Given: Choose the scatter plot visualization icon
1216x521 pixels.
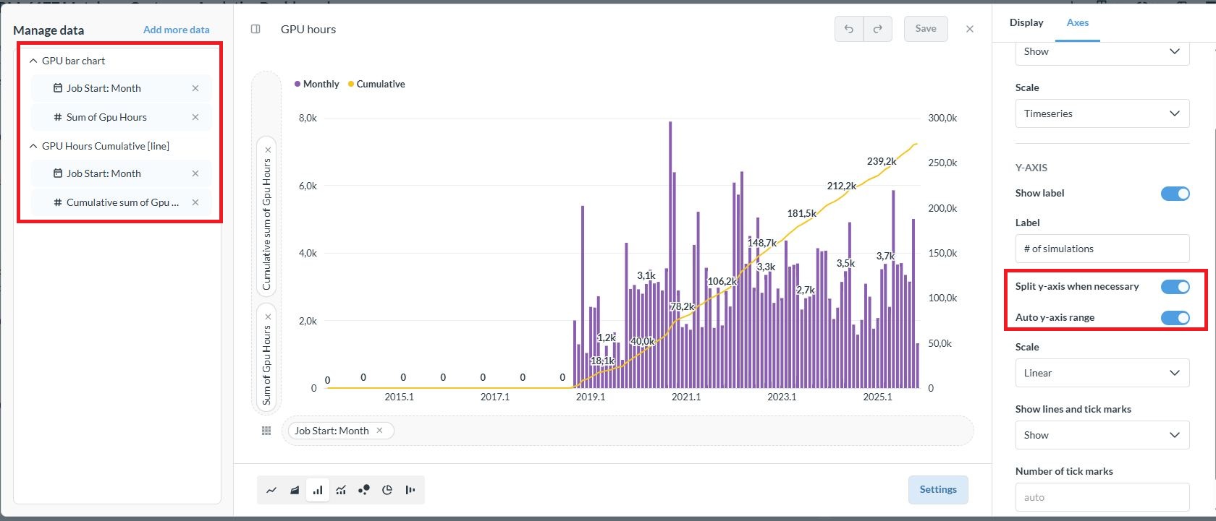Looking at the screenshot, I should point(364,490).
